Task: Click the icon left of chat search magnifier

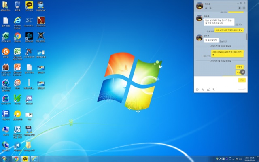Action: click(206, 8)
